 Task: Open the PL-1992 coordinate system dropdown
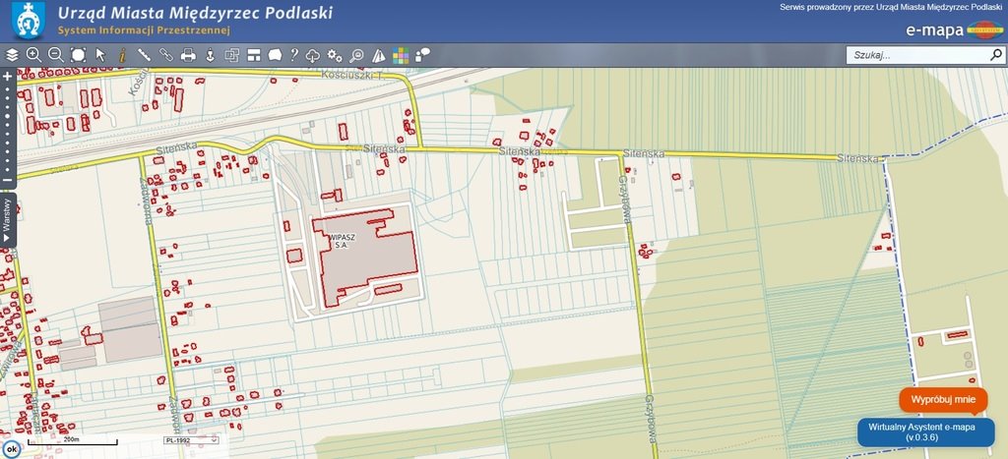[x=191, y=442]
